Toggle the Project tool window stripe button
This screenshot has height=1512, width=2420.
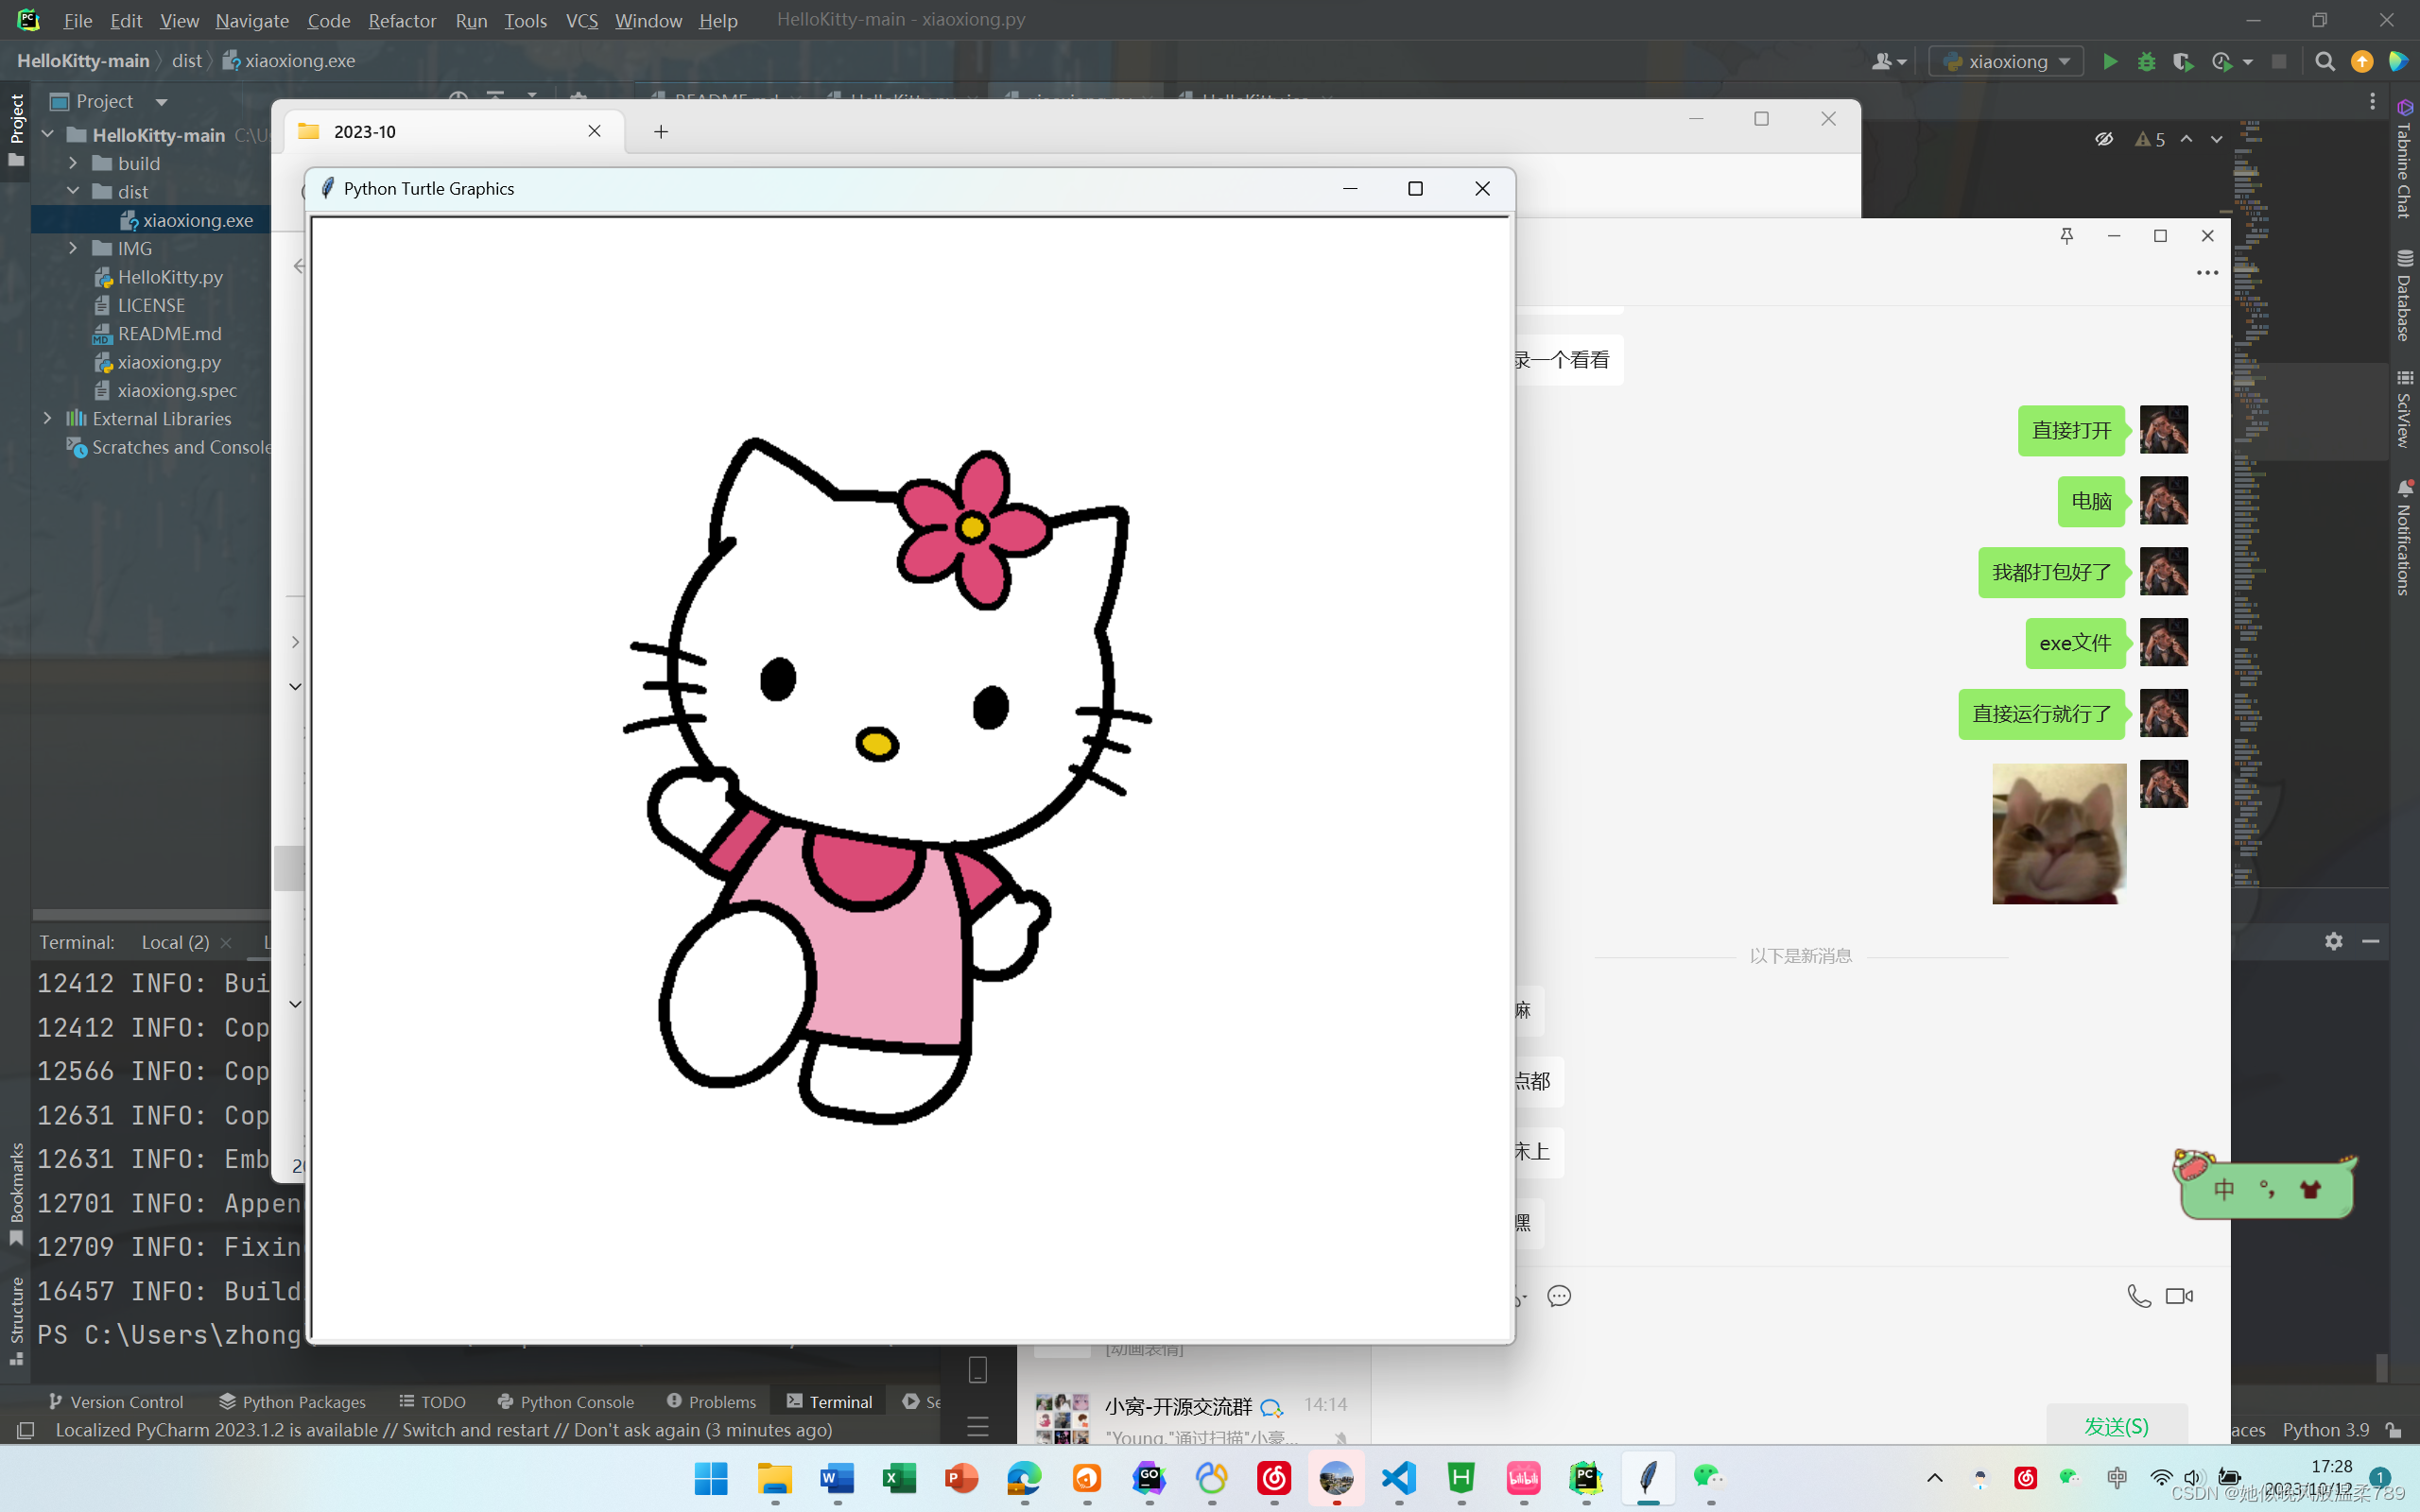pyautogui.click(x=16, y=131)
